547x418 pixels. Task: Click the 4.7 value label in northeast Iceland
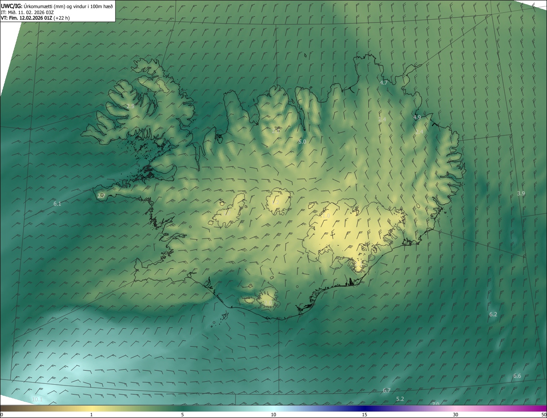tap(383, 82)
